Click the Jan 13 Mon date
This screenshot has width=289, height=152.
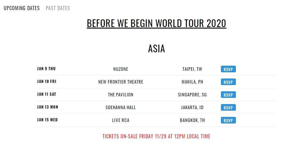tap(47, 107)
